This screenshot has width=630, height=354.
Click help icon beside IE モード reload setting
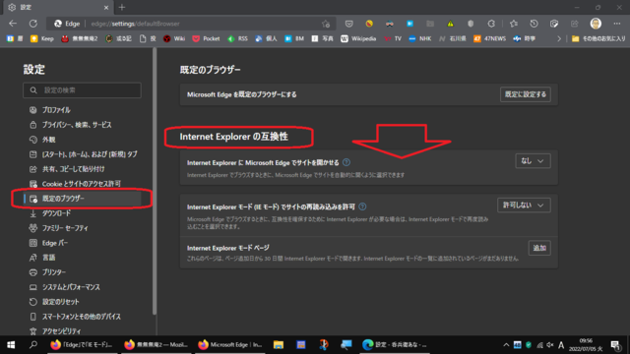pos(362,206)
